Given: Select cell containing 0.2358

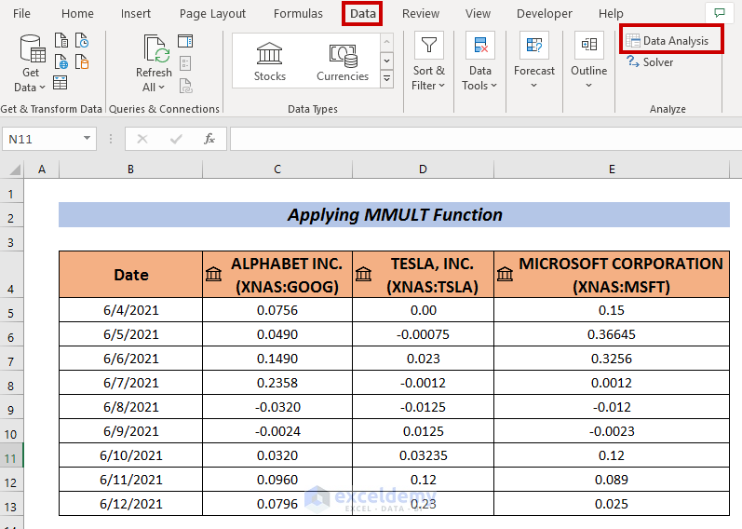Looking at the screenshot, I should click(x=277, y=383).
